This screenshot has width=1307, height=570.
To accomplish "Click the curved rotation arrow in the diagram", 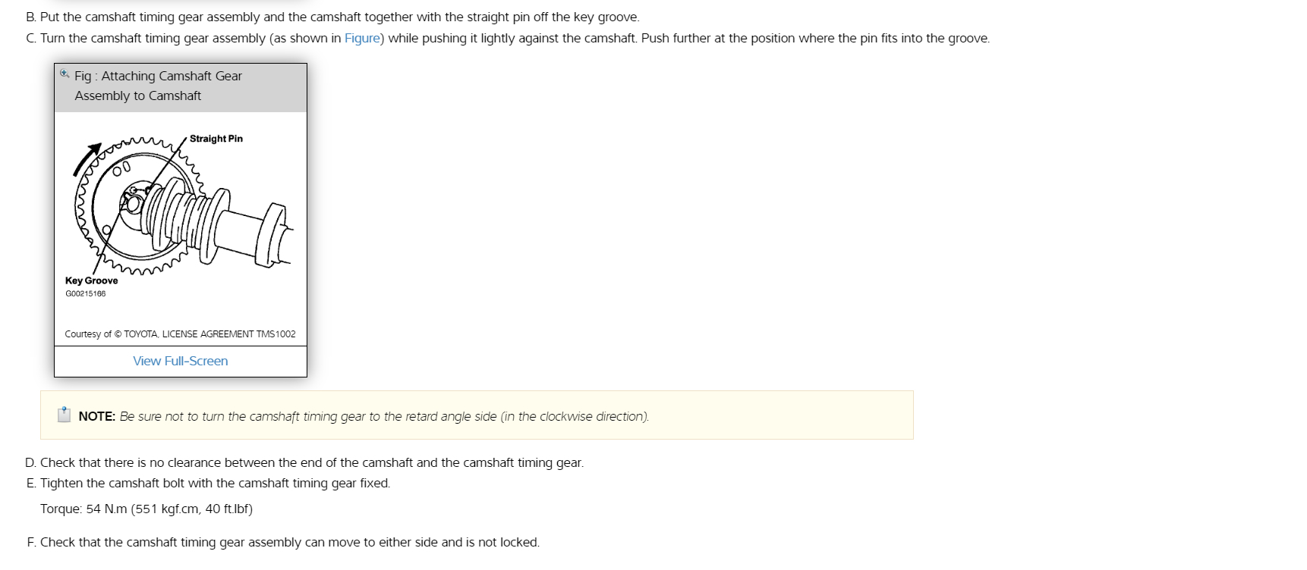I will pyautogui.click(x=85, y=158).
